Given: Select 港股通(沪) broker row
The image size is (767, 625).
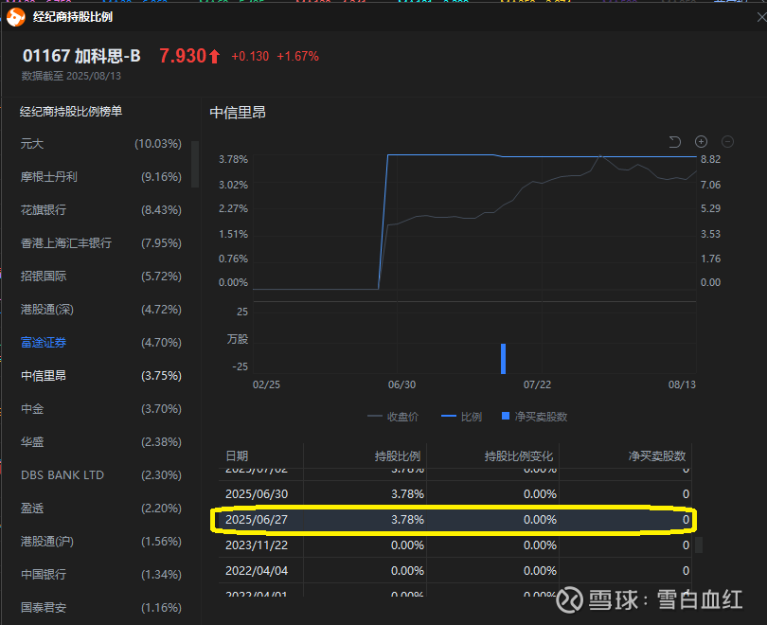Looking at the screenshot, I should click(x=100, y=542).
